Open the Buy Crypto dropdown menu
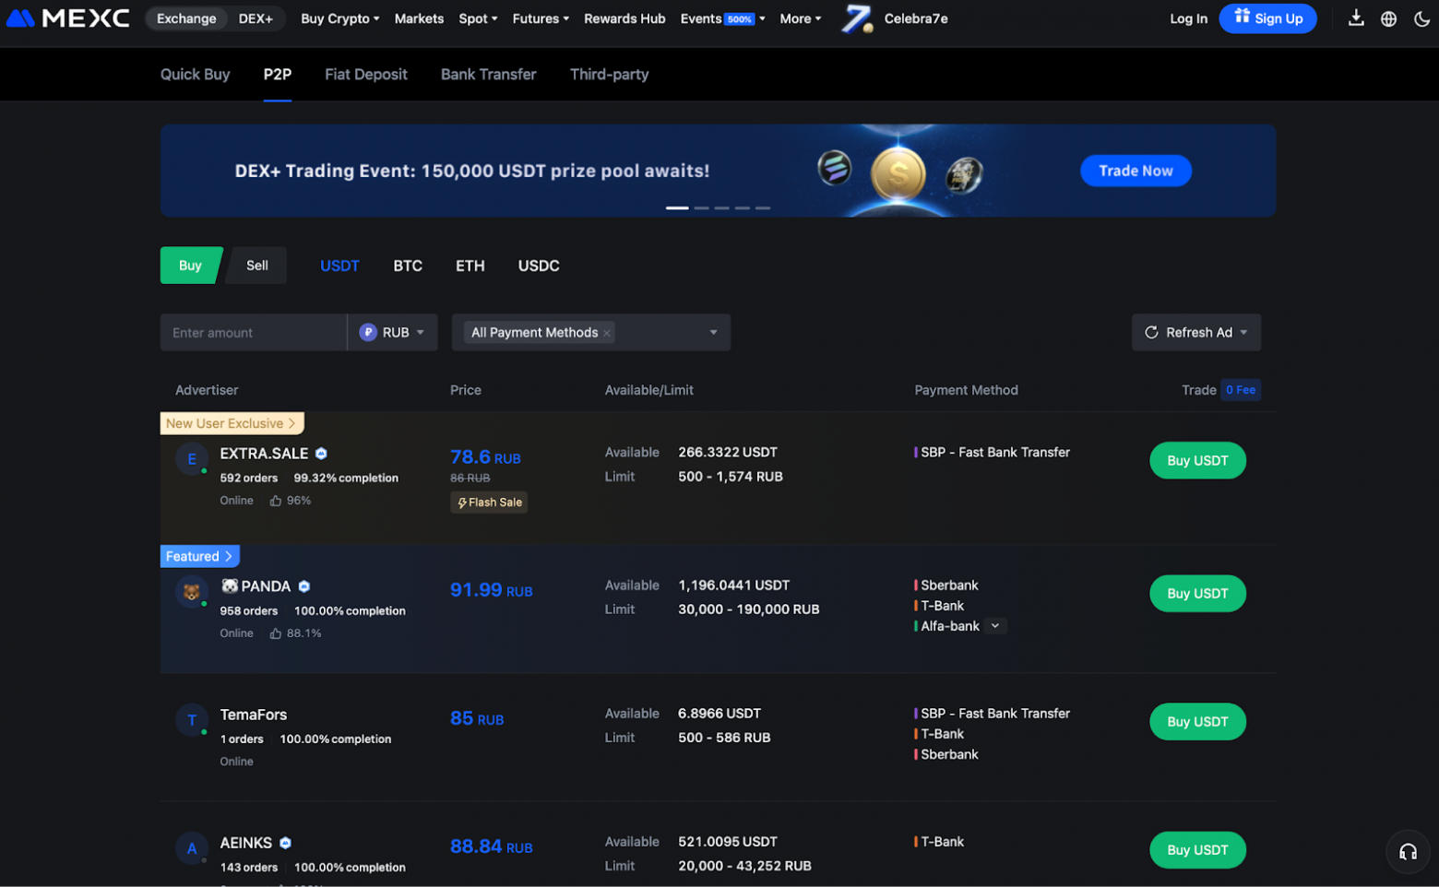The width and height of the screenshot is (1439, 887). pos(339,18)
